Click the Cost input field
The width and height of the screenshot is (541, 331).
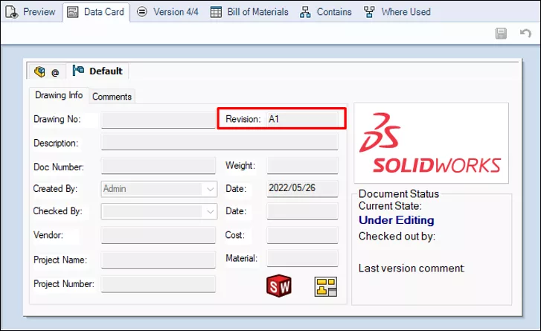(302, 235)
